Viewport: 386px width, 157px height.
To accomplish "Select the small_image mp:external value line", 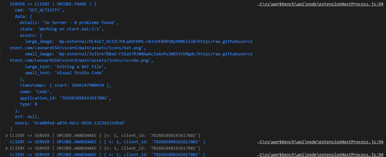I will click(x=139, y=54).
